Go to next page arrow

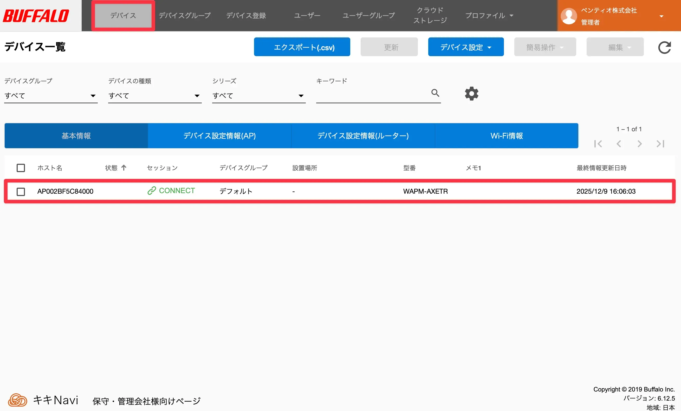coord(640,144)
